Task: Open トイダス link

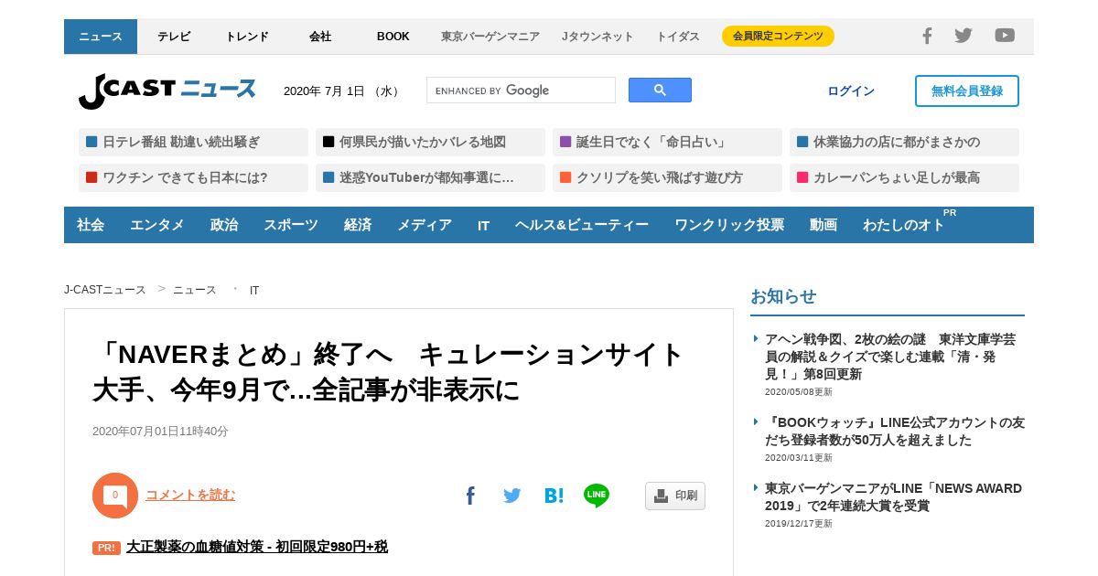Action: coord(678,37)
